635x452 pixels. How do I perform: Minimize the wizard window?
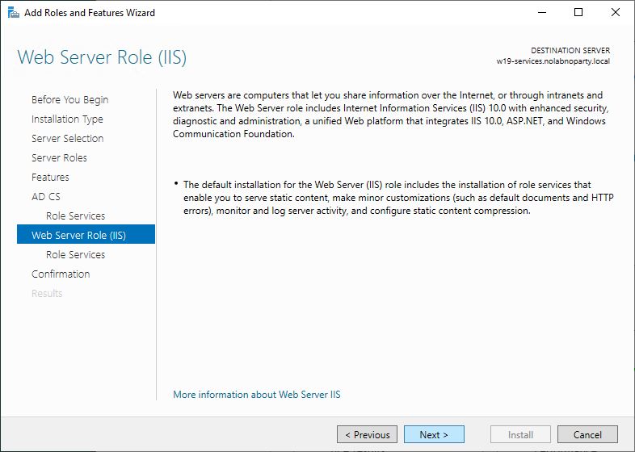(x=542, y=13)
